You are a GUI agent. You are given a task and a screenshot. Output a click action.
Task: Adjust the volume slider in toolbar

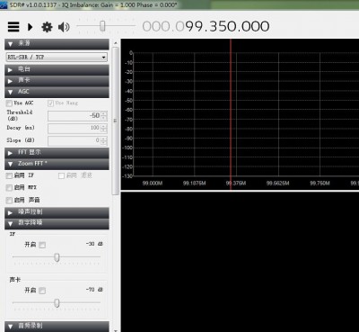pos(102,26)
